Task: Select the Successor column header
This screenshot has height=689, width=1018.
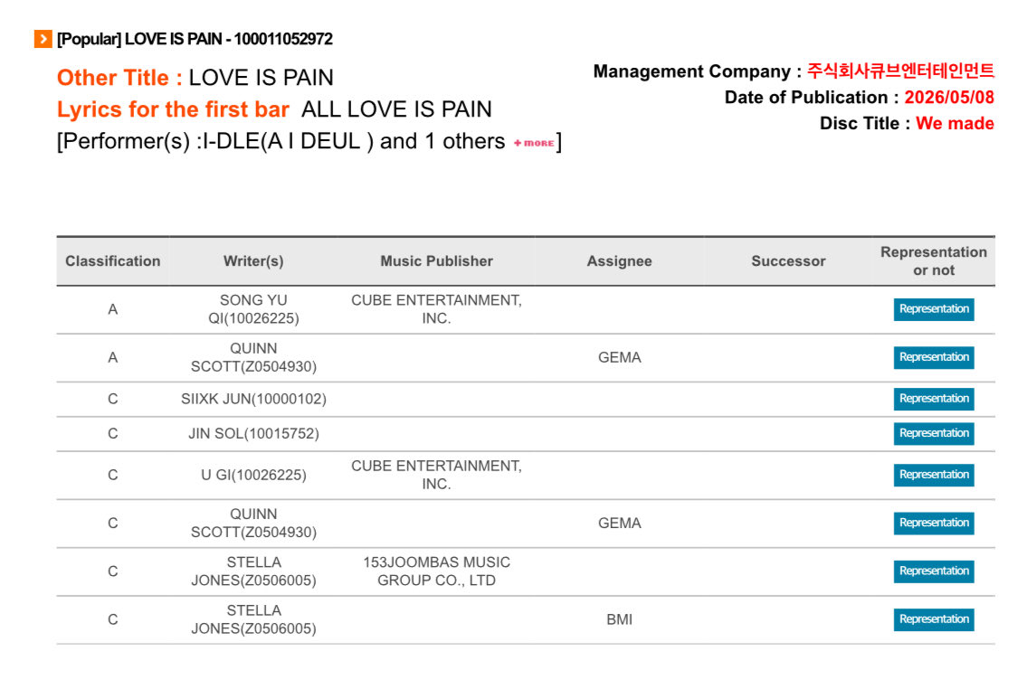Action: click(x=788, y=261)
